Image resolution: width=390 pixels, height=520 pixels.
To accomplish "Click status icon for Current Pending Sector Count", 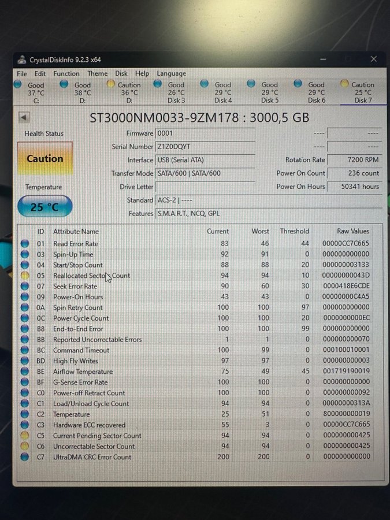I will coord(25,436).
